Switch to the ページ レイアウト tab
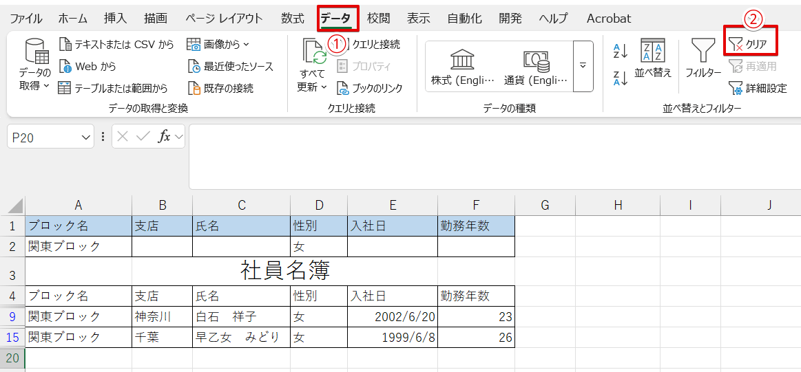 pos(224,19)
